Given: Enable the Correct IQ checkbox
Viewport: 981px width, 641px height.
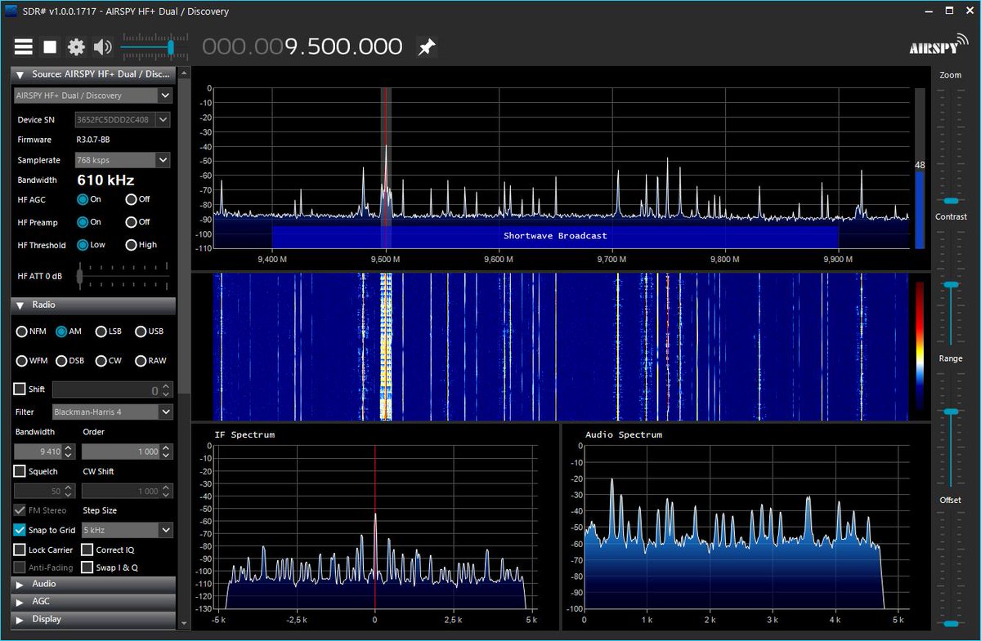Looking at the screenshot, I should [87, 550].
